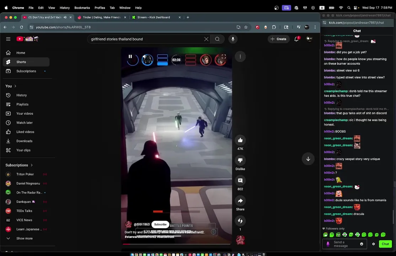Click the YouTube address bar URL
Viewport: 396px width, 256px height.
63,27
